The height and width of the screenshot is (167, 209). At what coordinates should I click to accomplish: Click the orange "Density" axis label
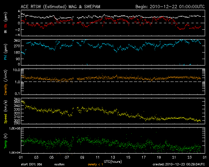pos(6,89)
